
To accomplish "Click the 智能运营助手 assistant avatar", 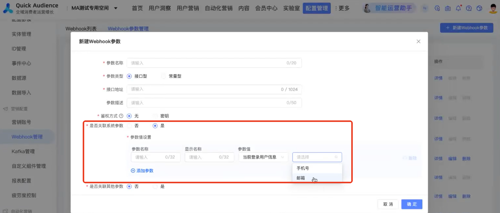I will click(368, 8).
